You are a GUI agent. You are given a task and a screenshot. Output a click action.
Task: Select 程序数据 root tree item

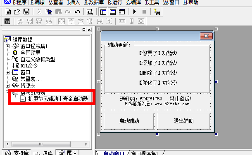click(22, 39)
